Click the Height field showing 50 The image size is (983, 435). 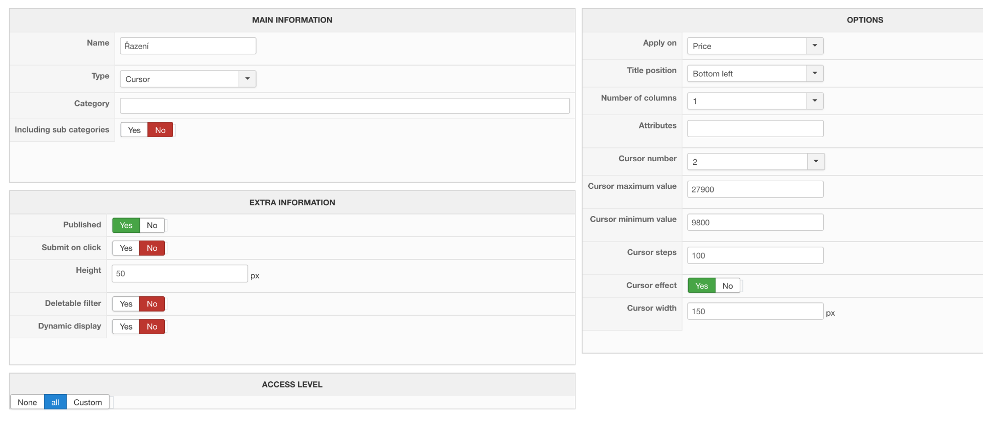[x=180, y=274]
